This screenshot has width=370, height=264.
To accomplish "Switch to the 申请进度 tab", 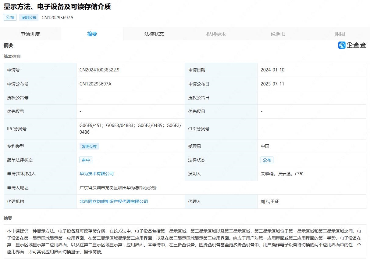I will [30, 34].
